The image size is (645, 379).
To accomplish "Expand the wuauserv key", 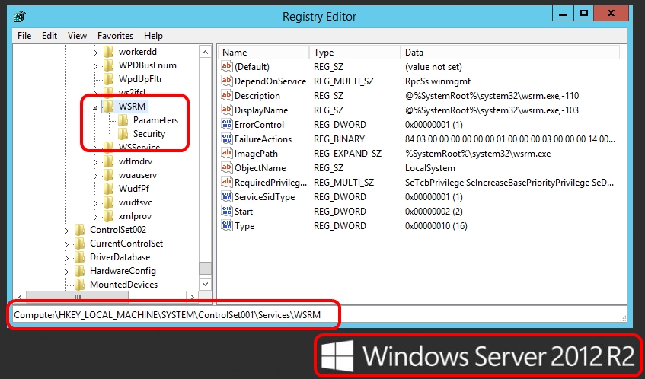I will pyautogui.click(x=95, y=176).
